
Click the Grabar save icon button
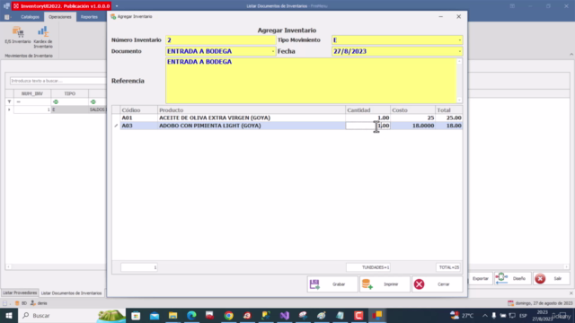(x=332, y=284)
